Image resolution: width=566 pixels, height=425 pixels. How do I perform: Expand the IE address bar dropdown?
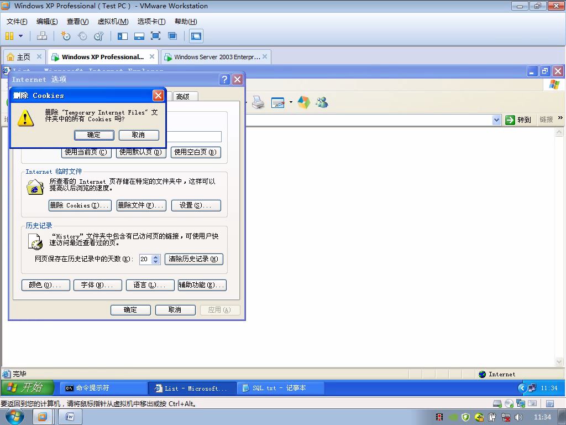click(x=497, y=120)
